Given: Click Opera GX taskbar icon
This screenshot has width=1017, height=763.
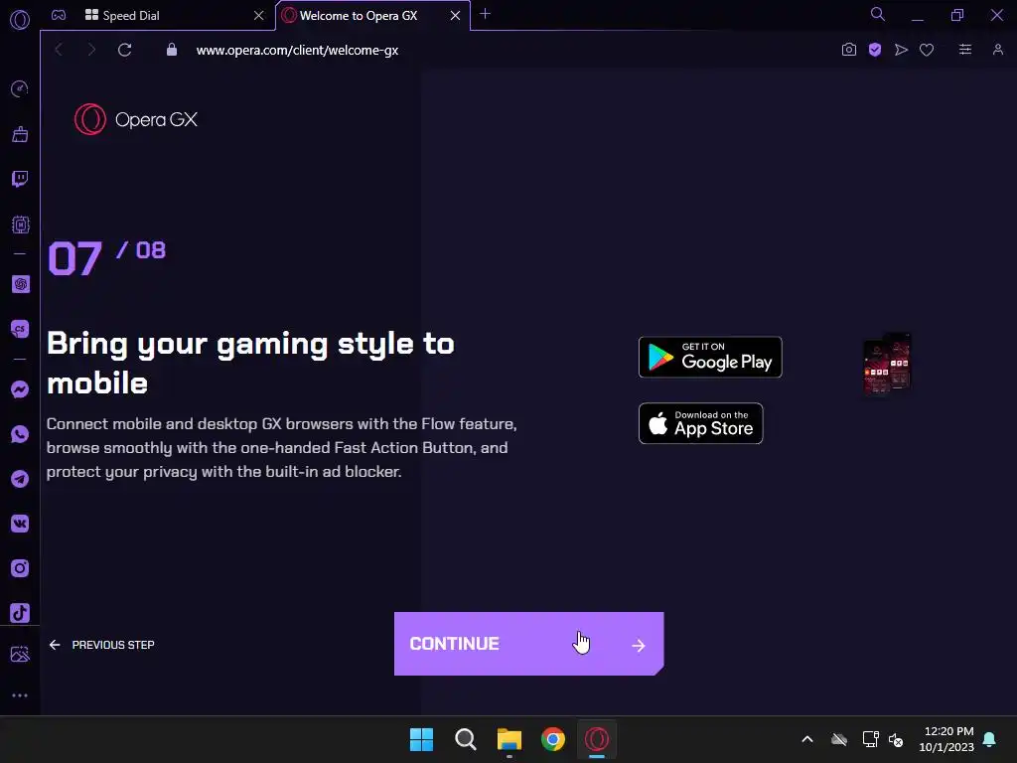Looking at the screenshot, I should [x=597, y=739].
